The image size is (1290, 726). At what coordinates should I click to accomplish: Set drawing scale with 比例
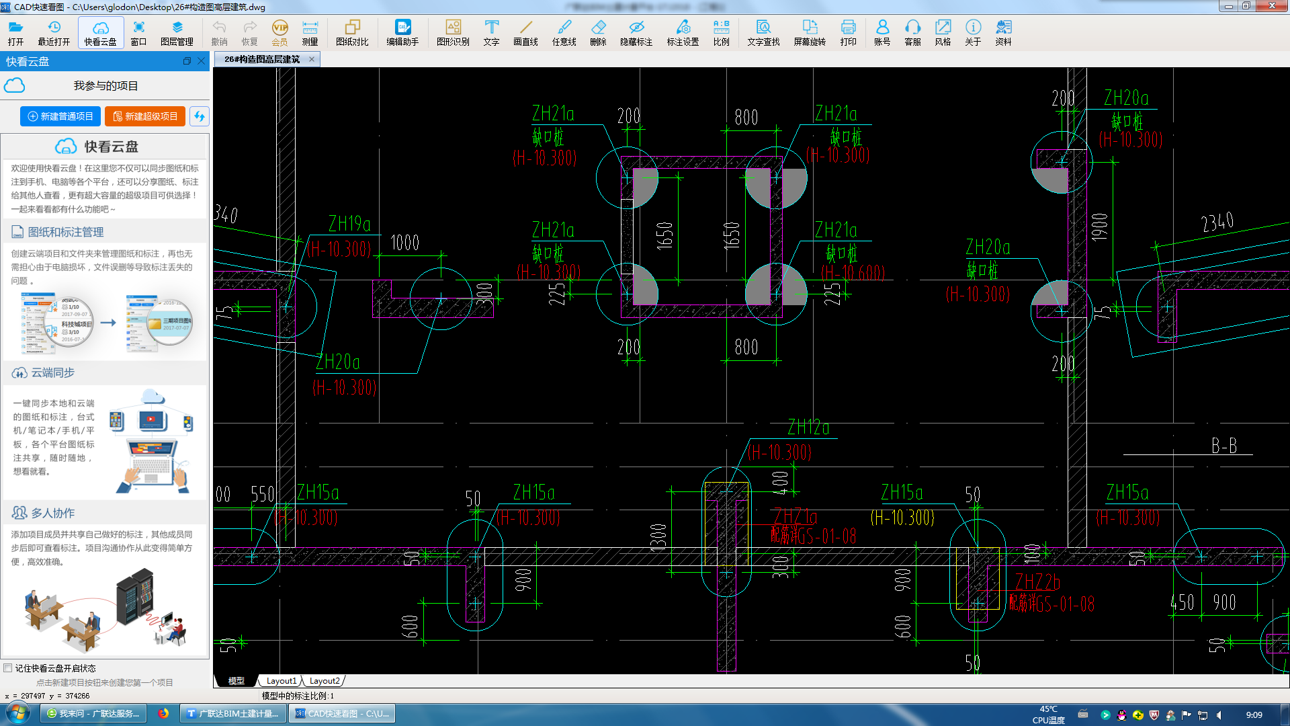[721, 33]
